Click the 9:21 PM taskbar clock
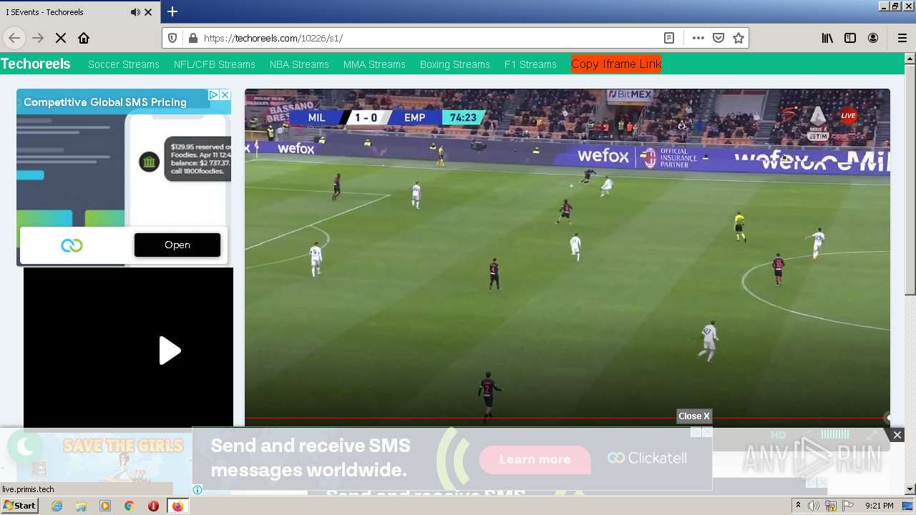This screenshot has height=515, width=916. [880, 506]
